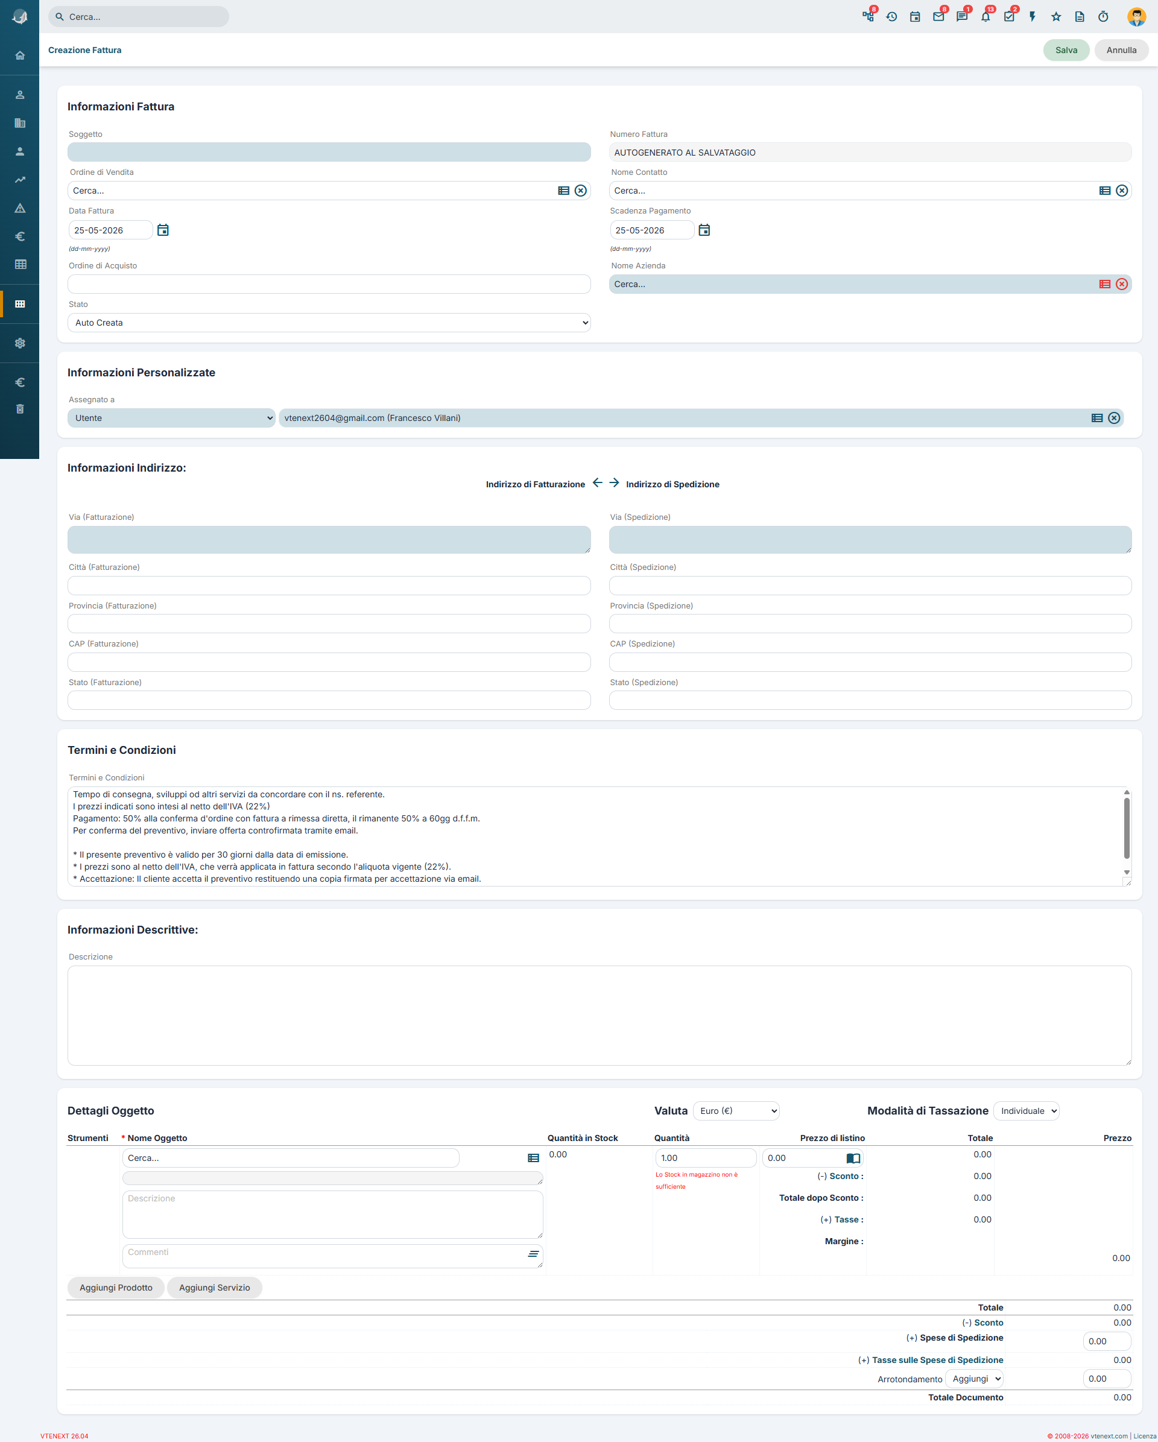Open red list picker for Nome Azienda
This screenshot has height=1442, width=1158.
point(1104,284)
